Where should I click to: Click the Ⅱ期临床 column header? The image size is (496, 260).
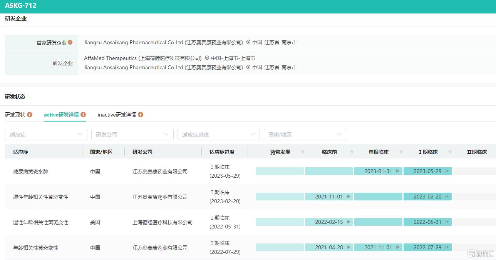[477, 152]
